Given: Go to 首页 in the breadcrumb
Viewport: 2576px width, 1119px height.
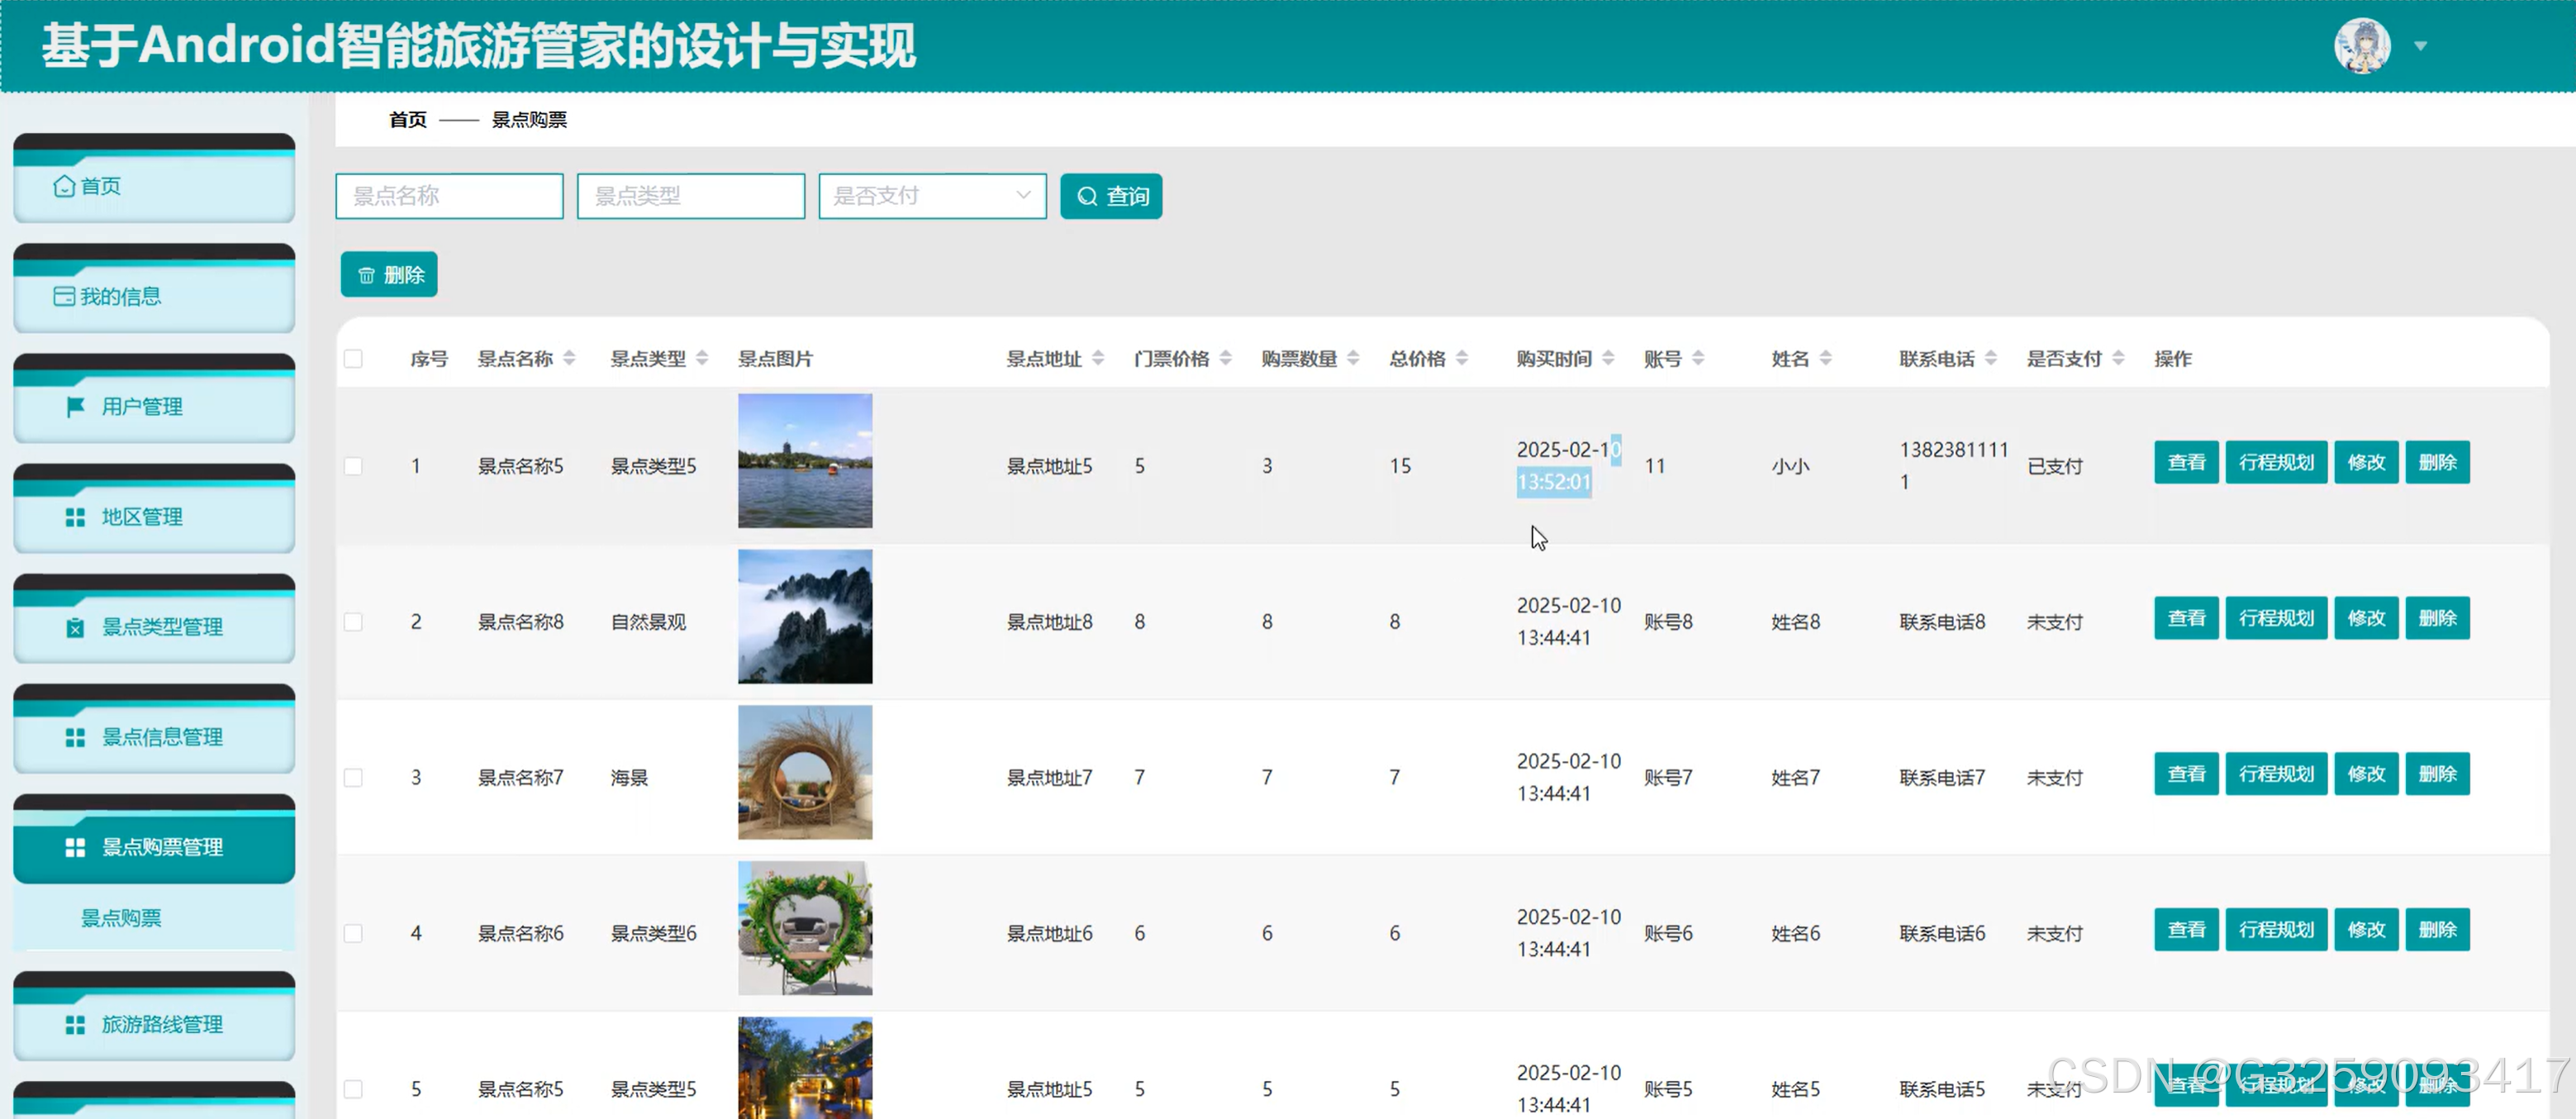Looking at the screenshot, I should click(x=407, y=120).
